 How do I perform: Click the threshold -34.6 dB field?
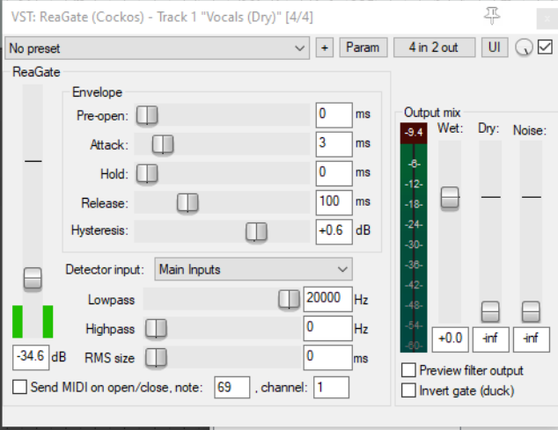coord(31,357)
